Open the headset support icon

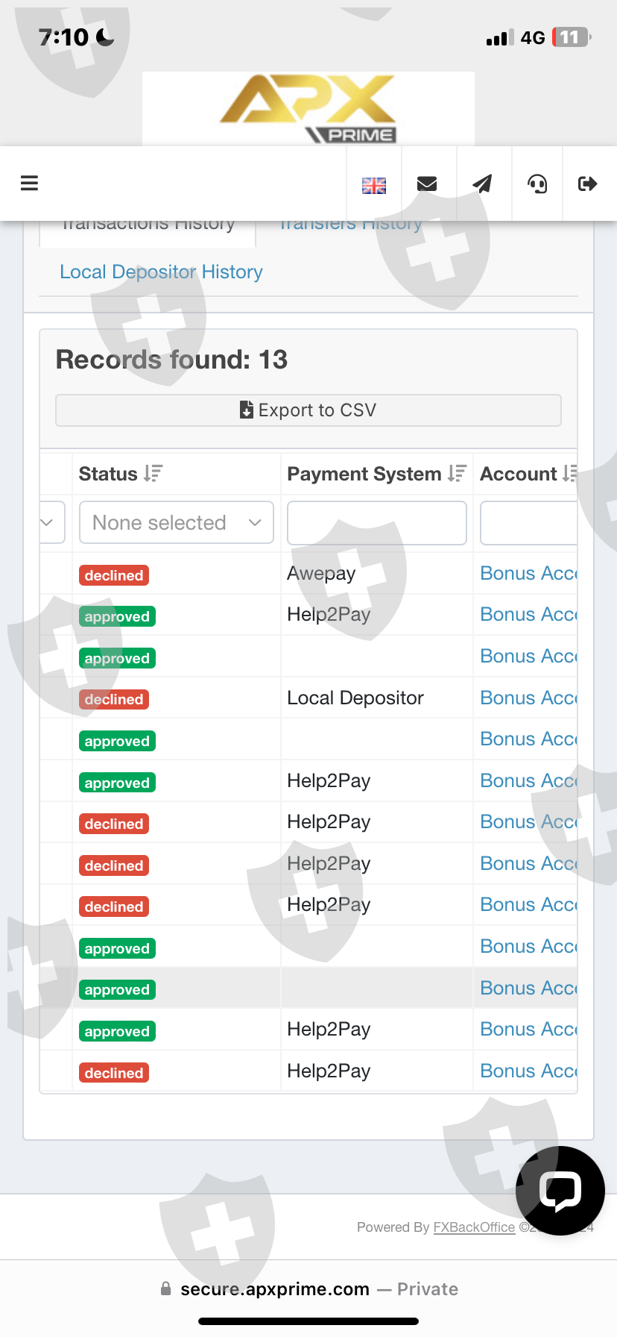coord(537,184)
